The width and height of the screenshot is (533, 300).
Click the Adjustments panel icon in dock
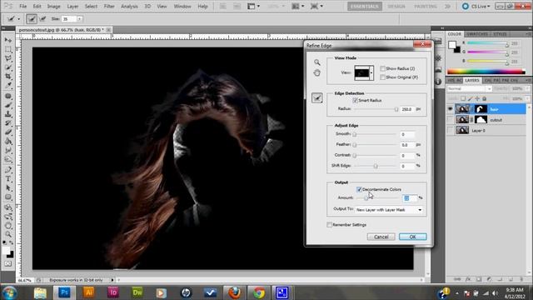pyautogui.click(x=438, y=58)
